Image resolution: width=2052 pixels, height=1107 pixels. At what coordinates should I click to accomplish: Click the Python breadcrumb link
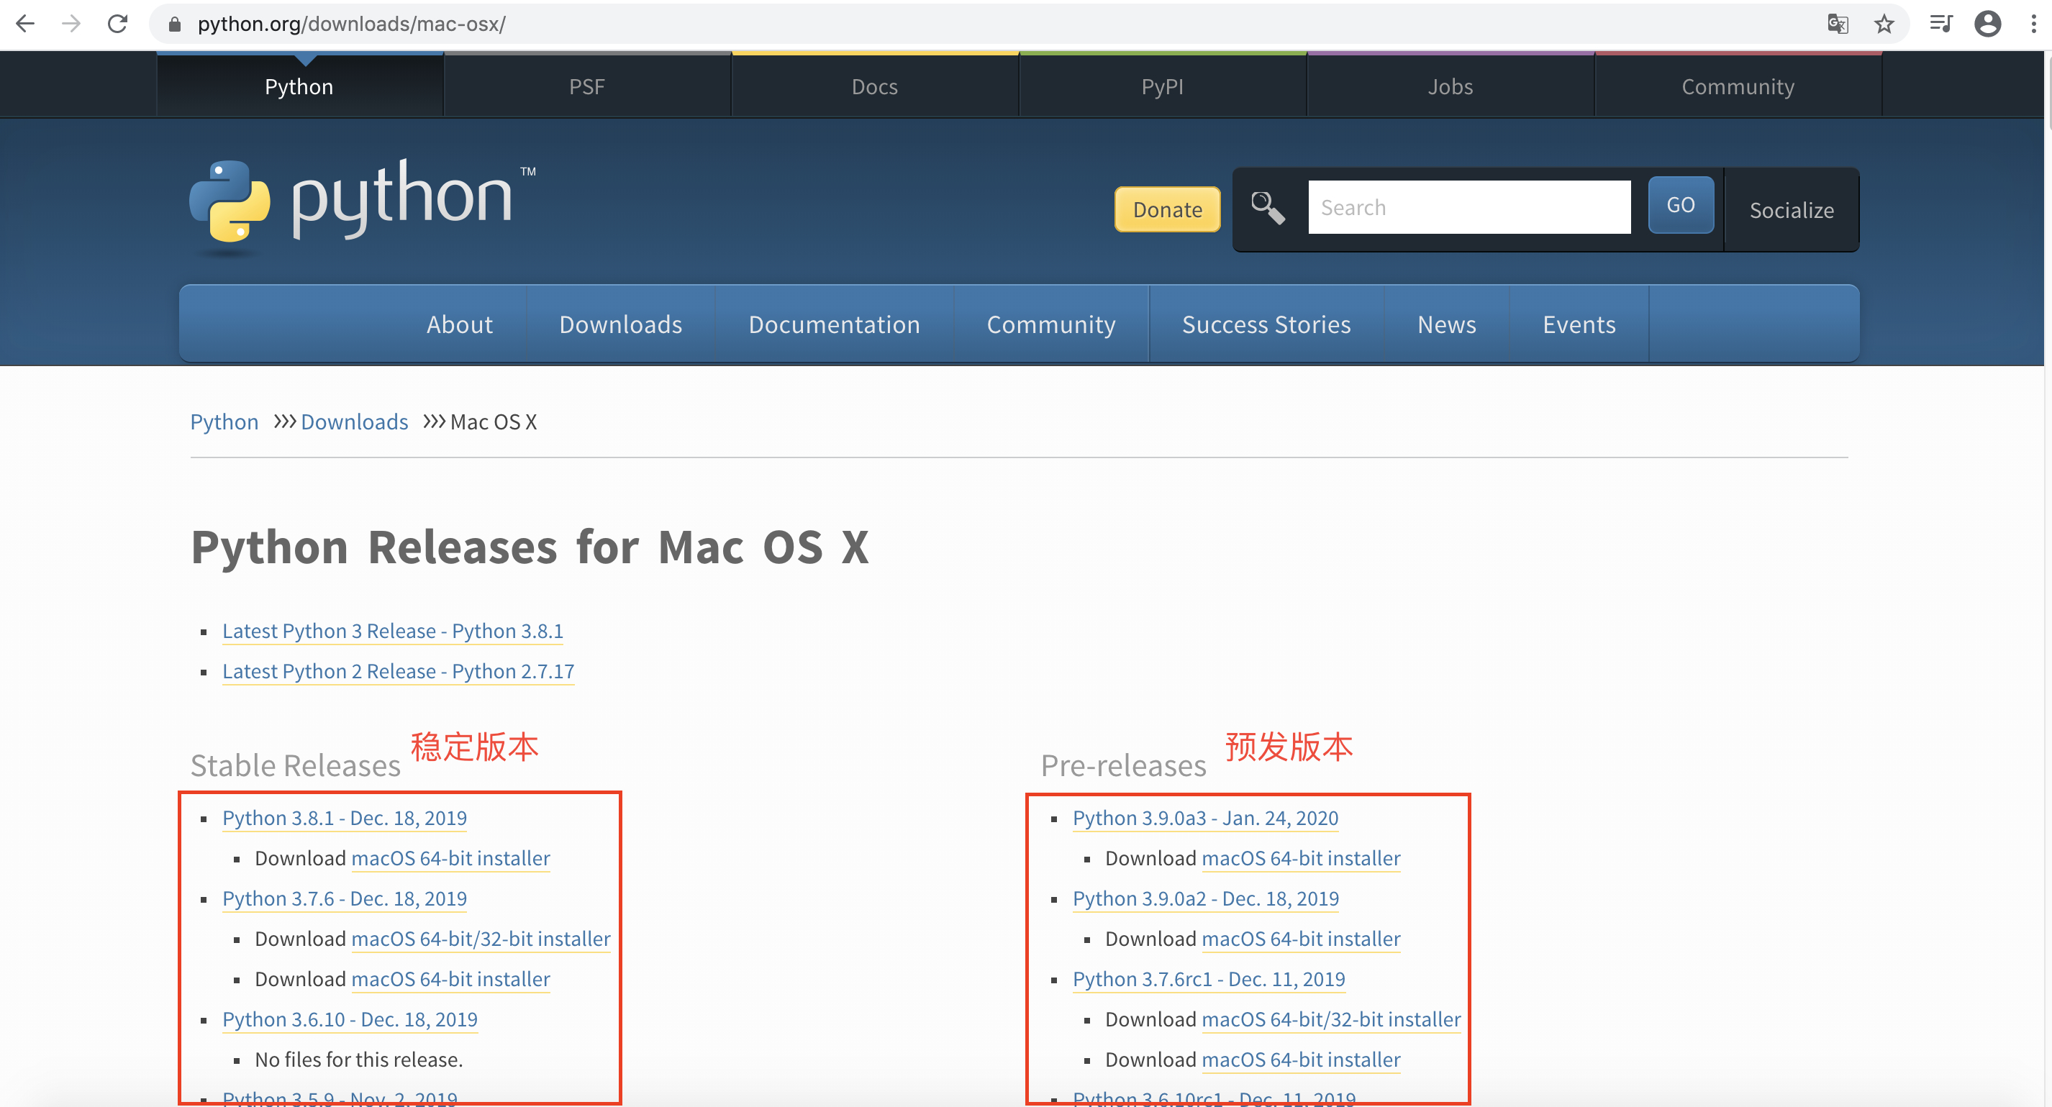224,422
